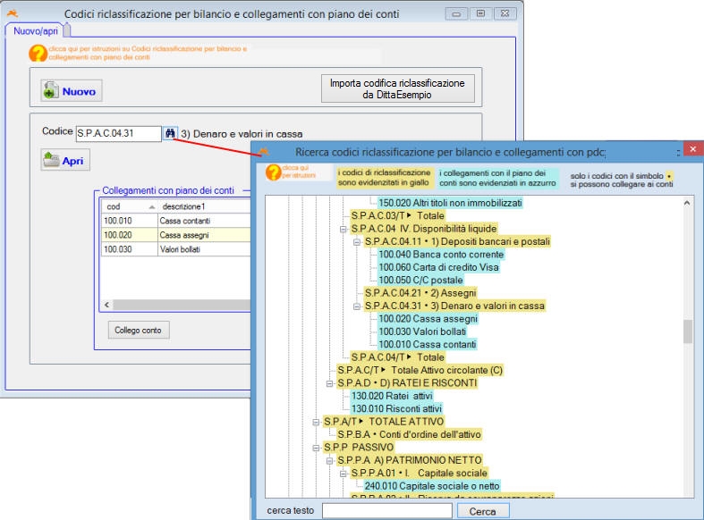Click Importa codifica riclassificazione da DittaEsempio
Viewport: 704px width, 520px height.
pos(397,88)
